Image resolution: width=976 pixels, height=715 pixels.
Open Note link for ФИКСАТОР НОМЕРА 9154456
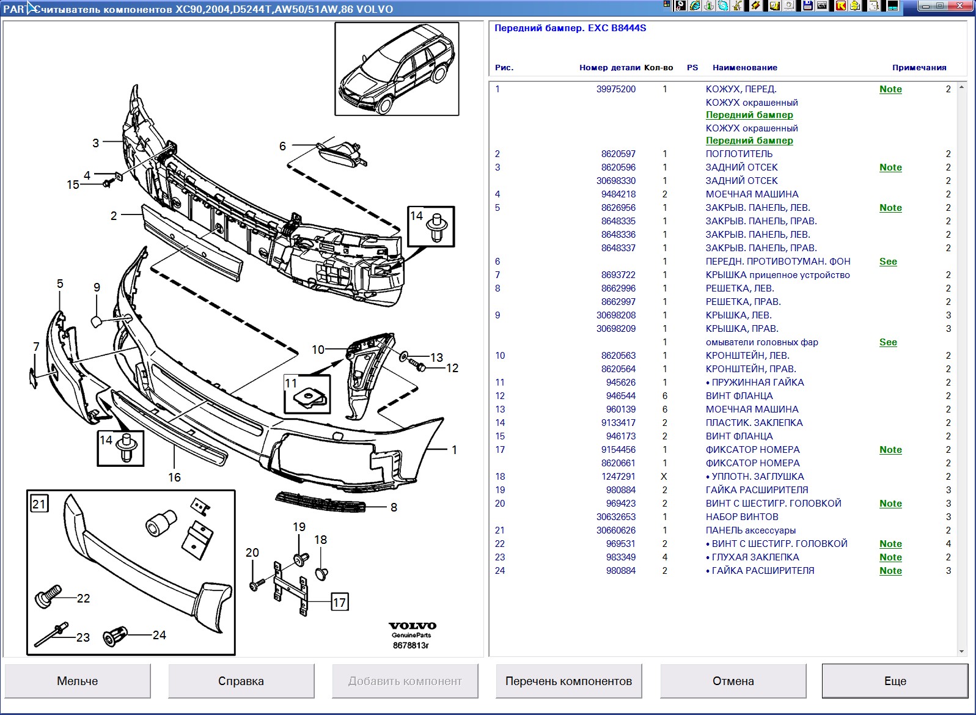pyautogui.click(x=890, y=450)
